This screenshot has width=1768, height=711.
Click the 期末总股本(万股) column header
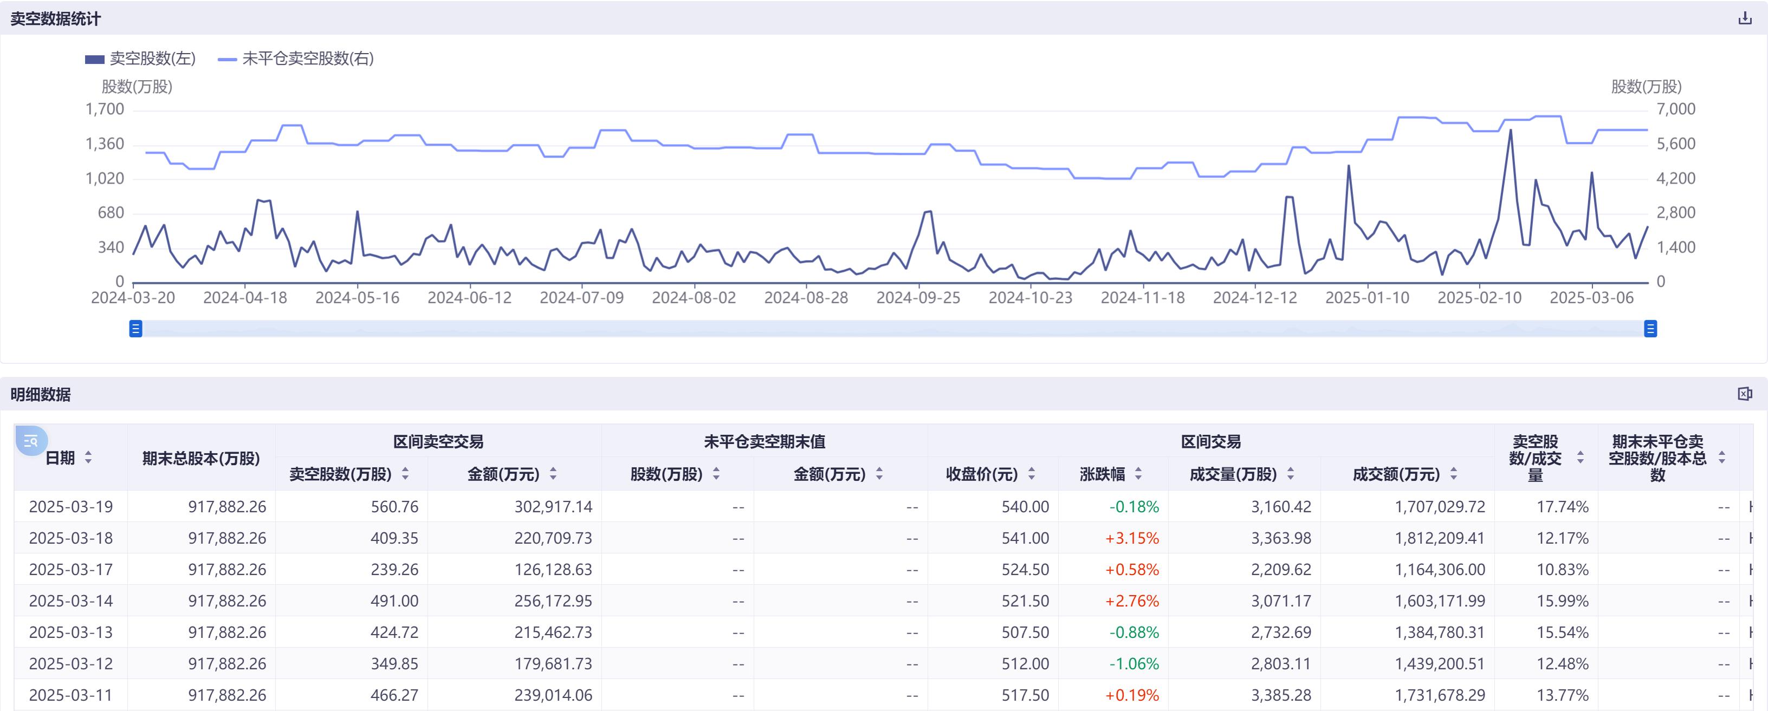point(200,458)
